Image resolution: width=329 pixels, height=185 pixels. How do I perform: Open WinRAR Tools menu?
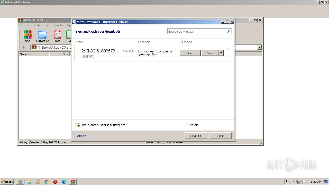46,25
